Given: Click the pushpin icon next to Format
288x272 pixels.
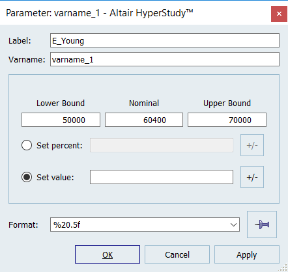Looking at the screenshot, I should [x=262, y=224].
